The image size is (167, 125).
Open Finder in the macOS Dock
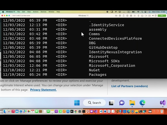click(x=5, y=111)
